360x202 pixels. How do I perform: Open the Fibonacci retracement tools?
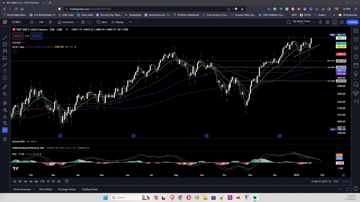point(5,44)
